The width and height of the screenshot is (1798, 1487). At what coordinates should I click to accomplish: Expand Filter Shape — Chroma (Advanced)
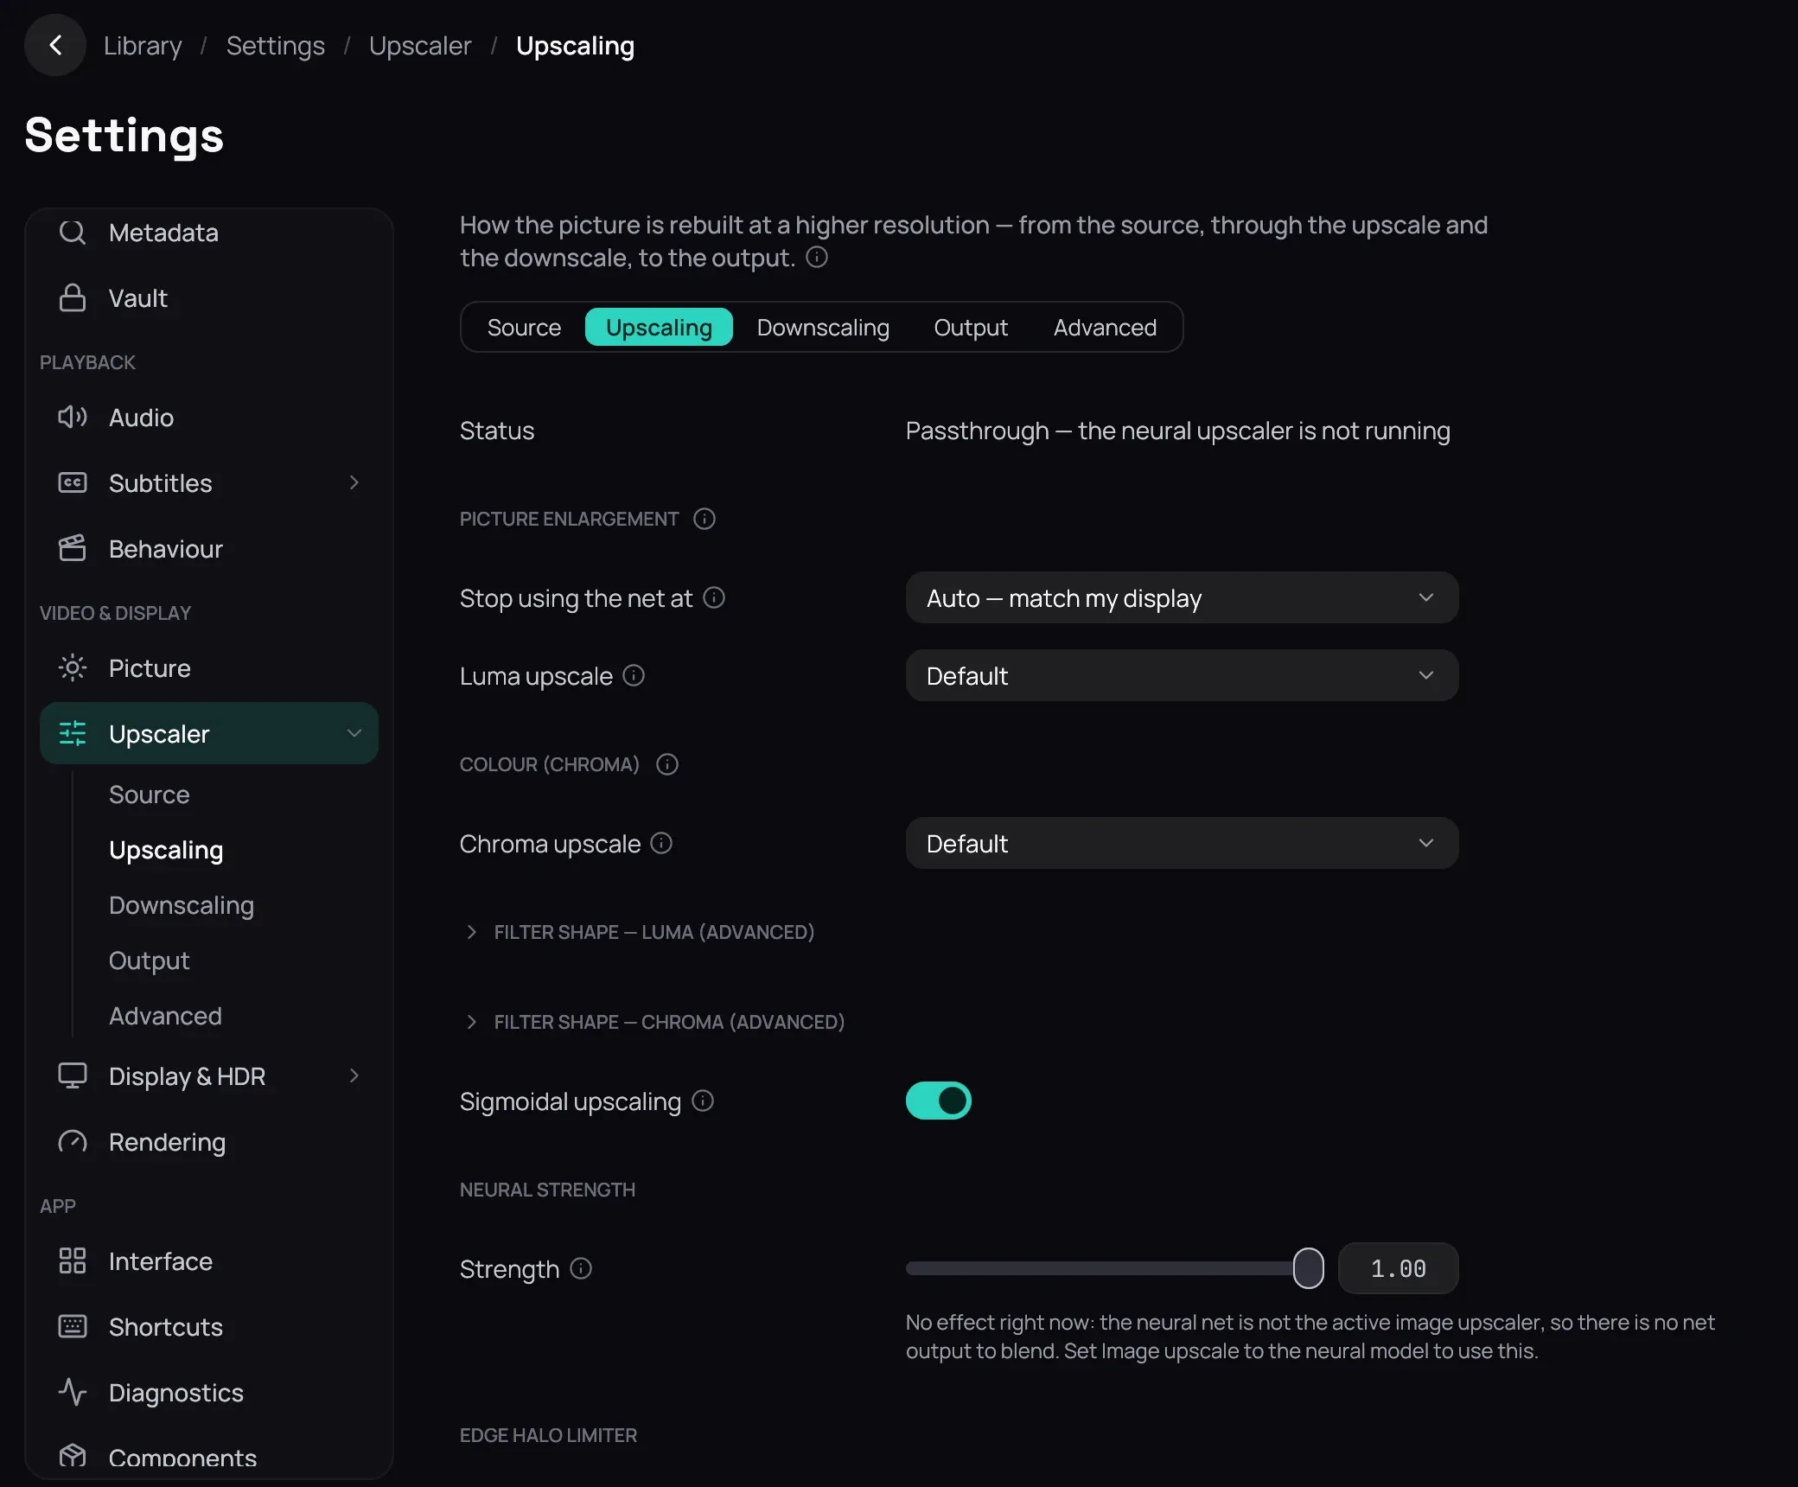(x=654, y=1022)
